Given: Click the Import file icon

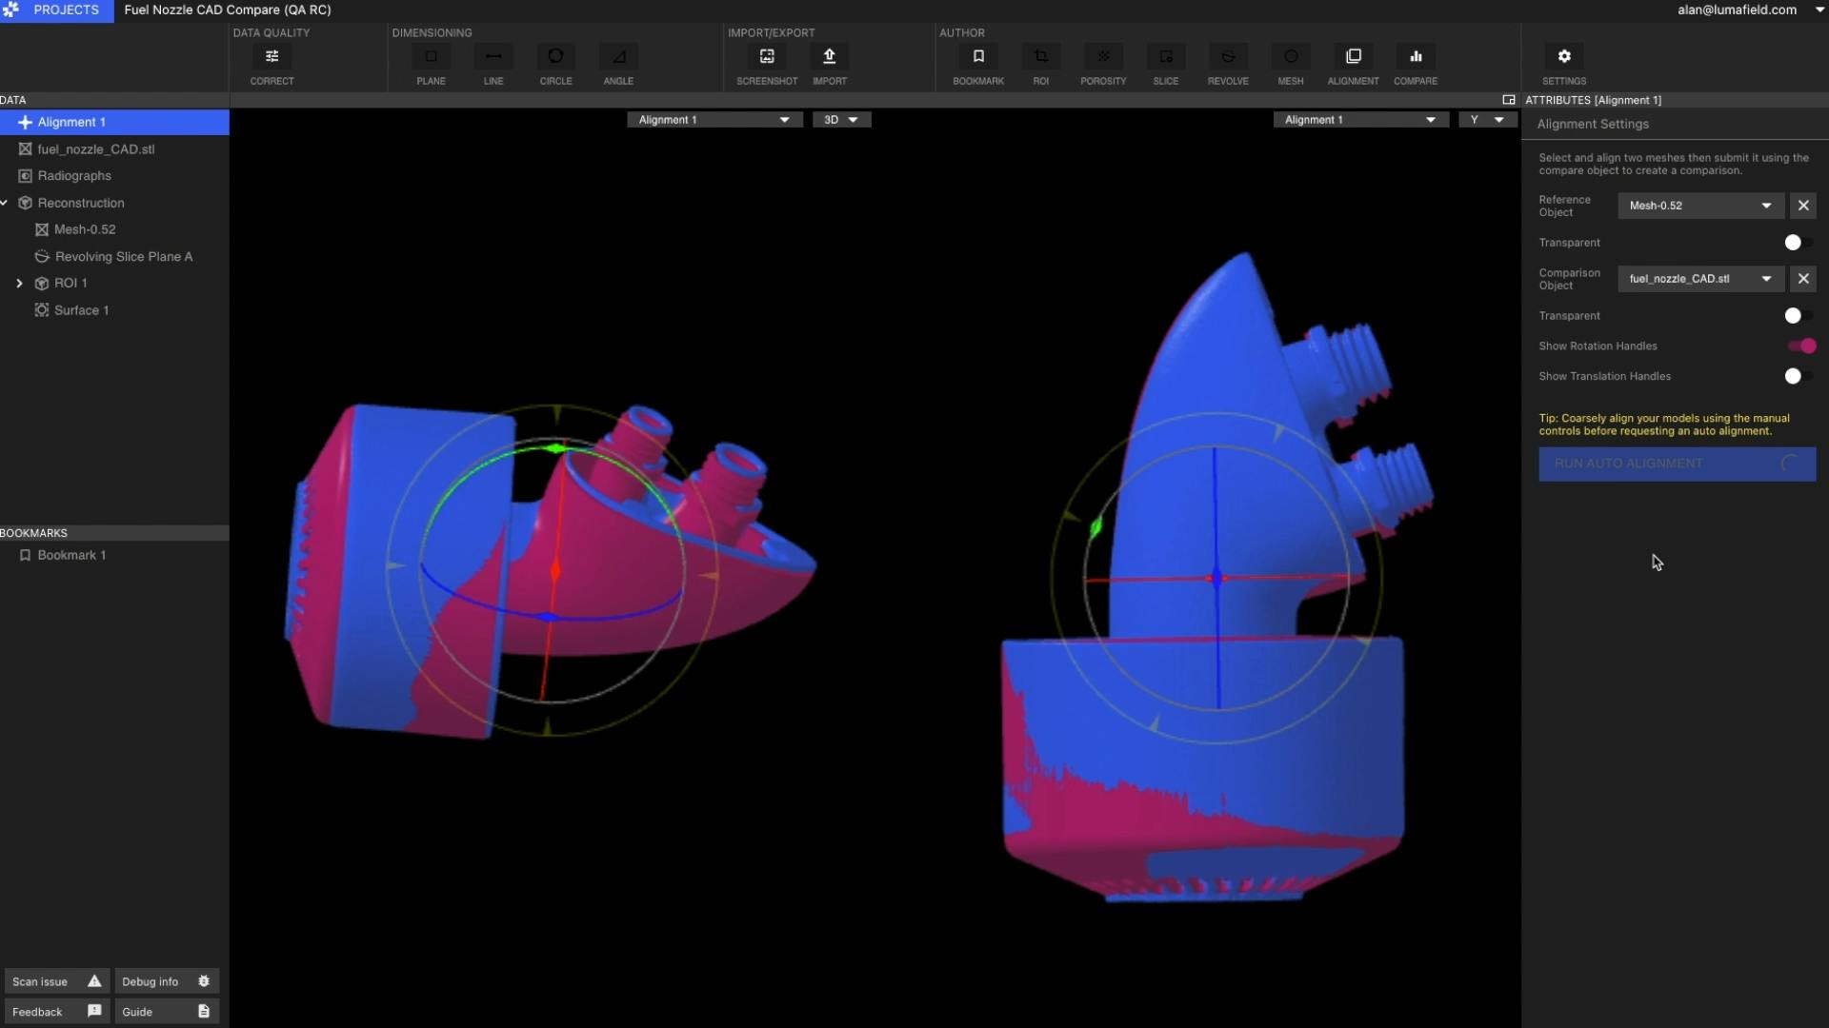Looking at the screenshot, I should click(829, 57).
